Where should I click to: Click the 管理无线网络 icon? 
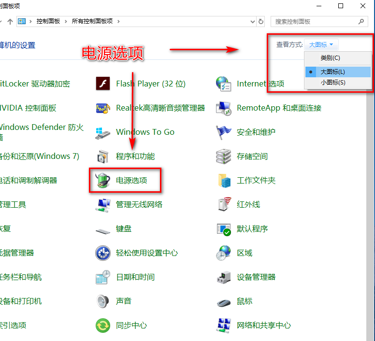click(103, 205)
